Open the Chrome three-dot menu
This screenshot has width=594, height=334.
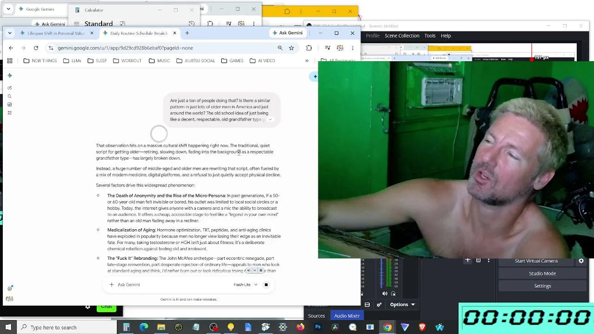tap(353, 48)
